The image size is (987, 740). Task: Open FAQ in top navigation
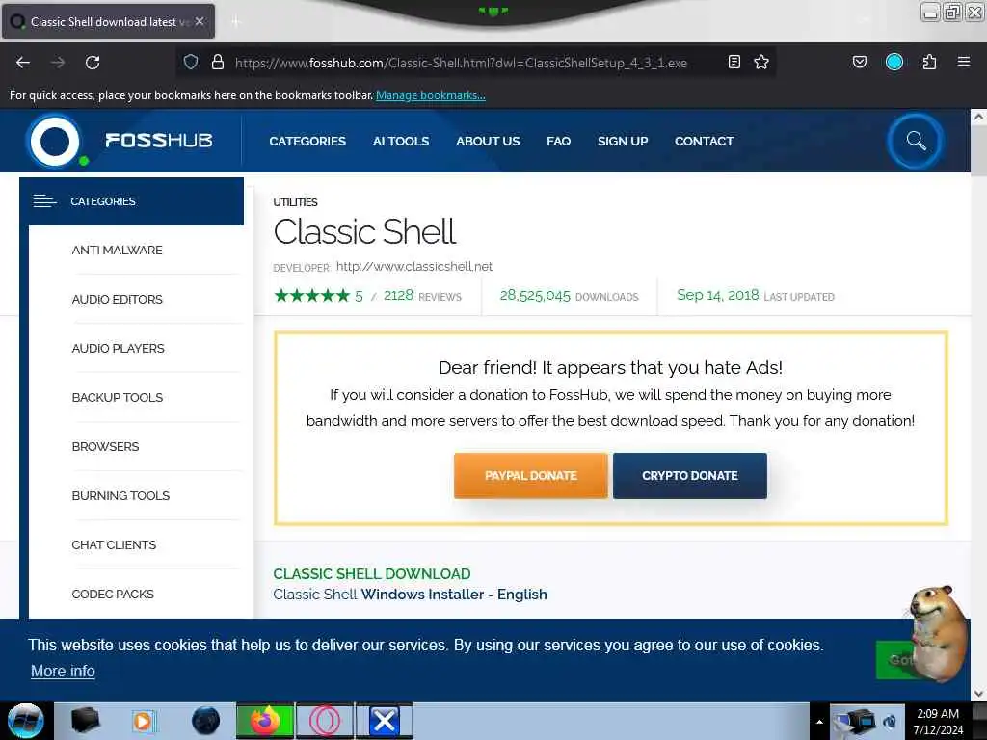tap(558, 141)
